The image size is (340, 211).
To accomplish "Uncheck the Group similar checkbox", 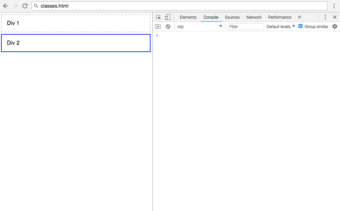I will point(300,26).
